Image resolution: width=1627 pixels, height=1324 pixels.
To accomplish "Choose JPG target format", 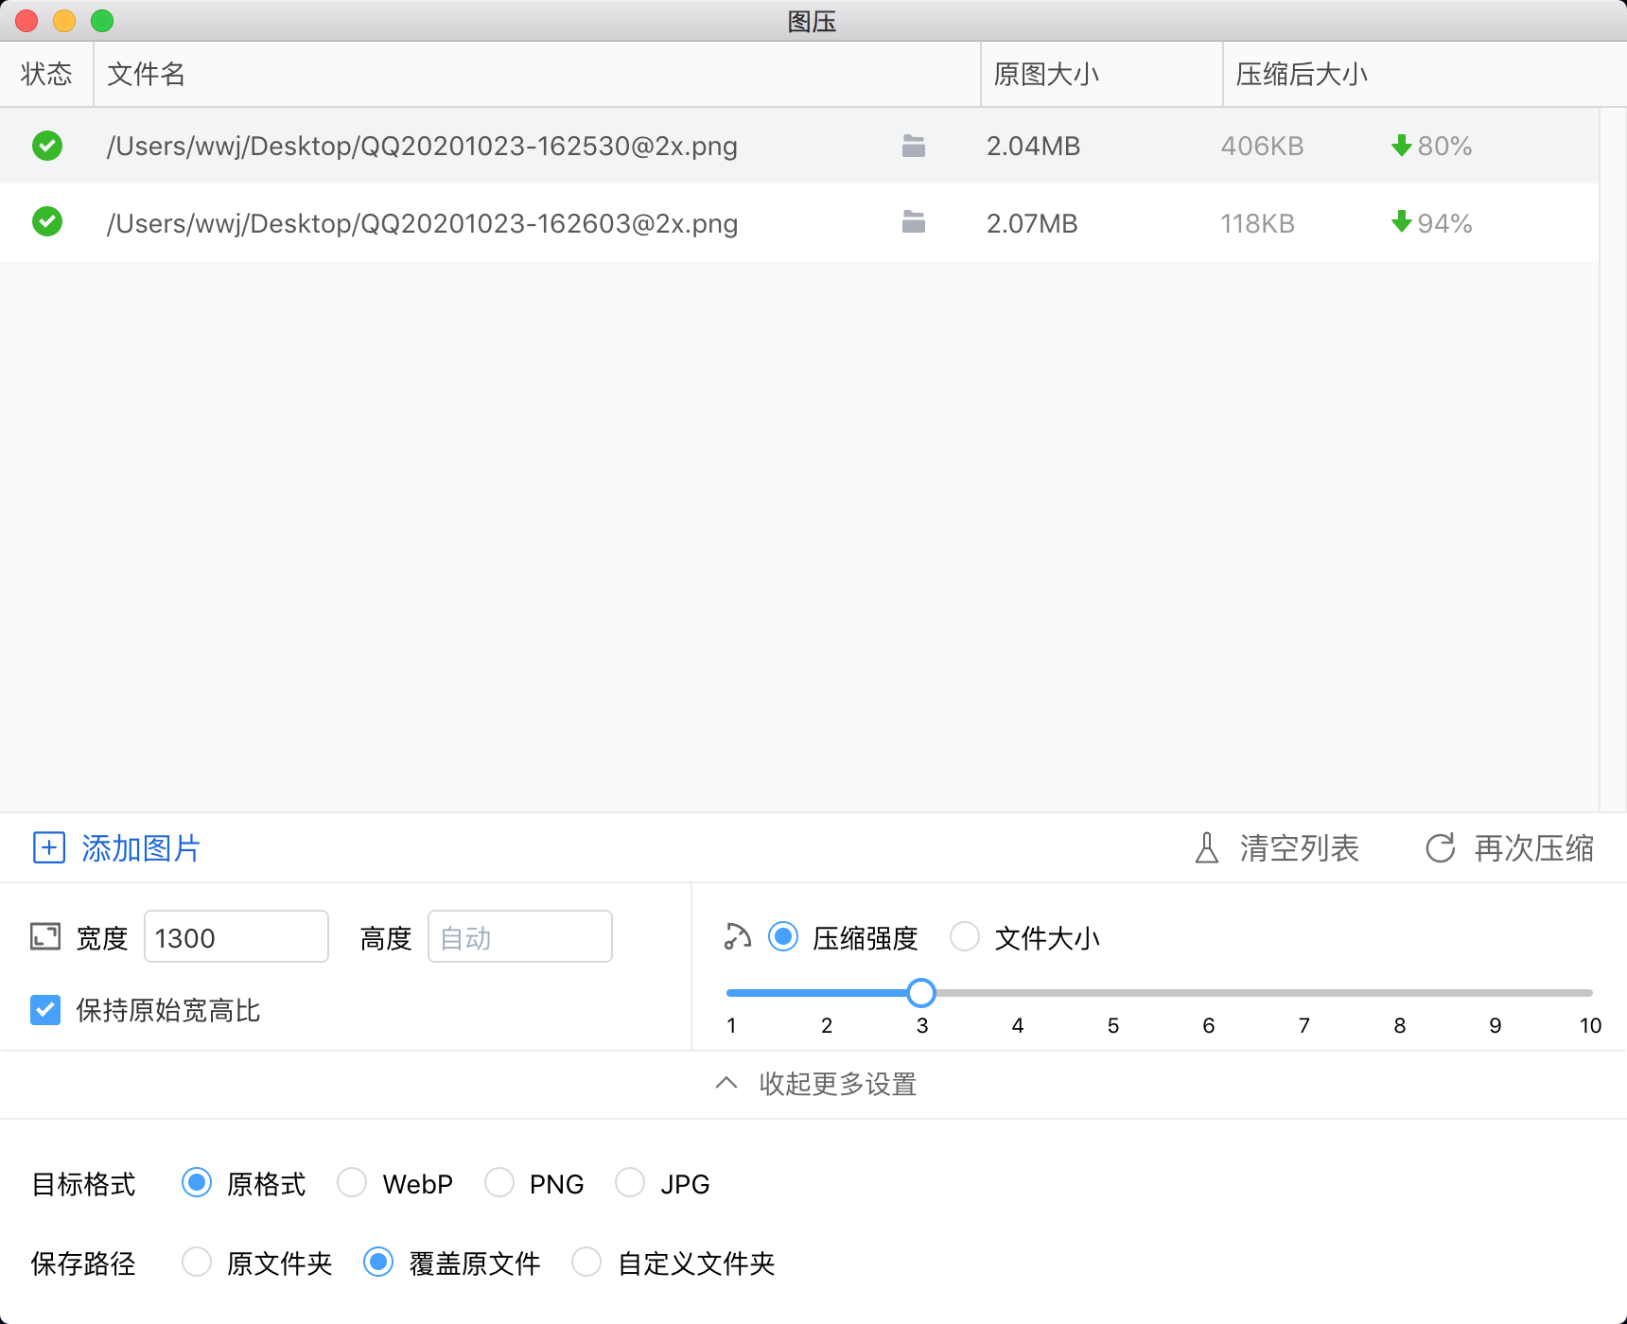I will click(x=630, y=1183).
